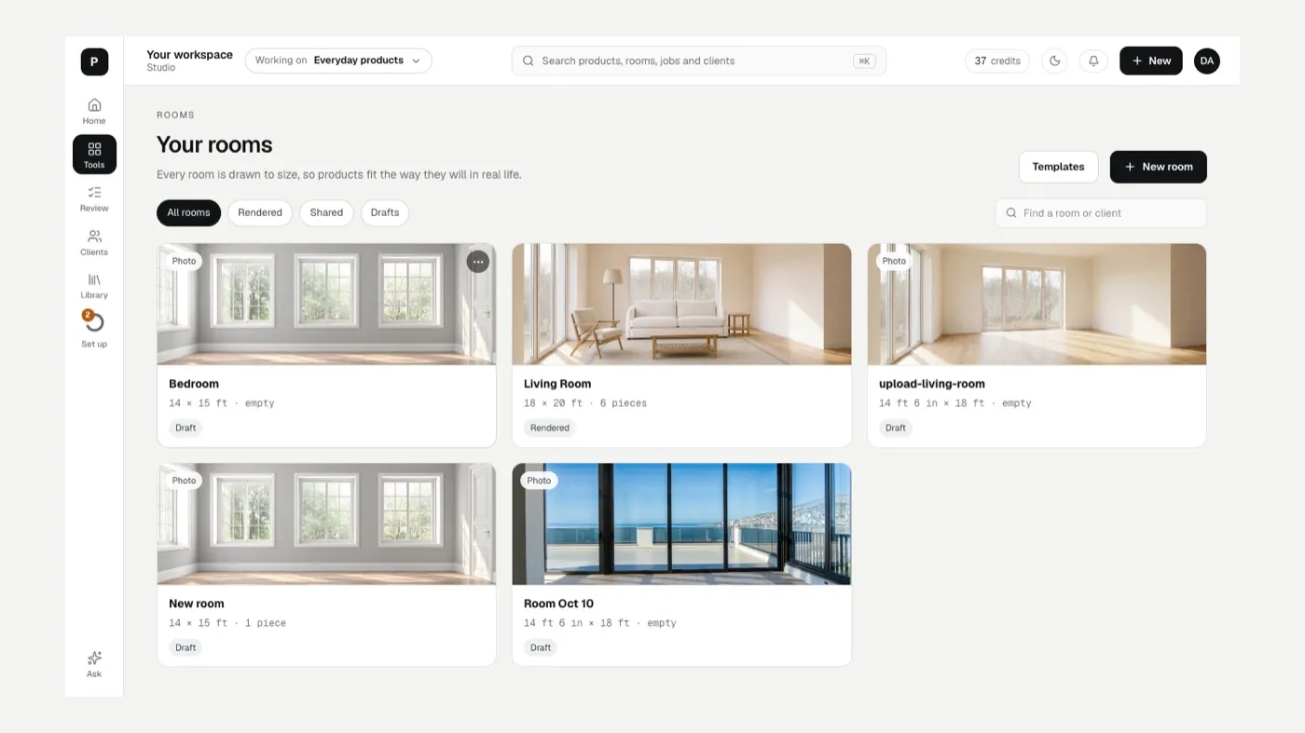Open the Living Room thumbnail

click(681, 305)
